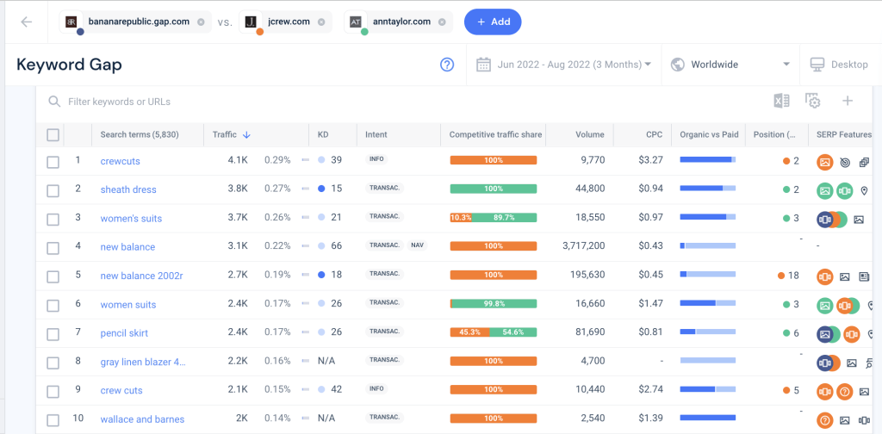Check the crewcuts row checkbox
The height and width of the screenshot is (434, 882).
click(53, 163)
